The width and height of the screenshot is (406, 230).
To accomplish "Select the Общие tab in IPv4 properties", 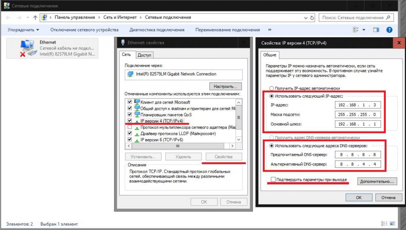I will click(270, 55).
